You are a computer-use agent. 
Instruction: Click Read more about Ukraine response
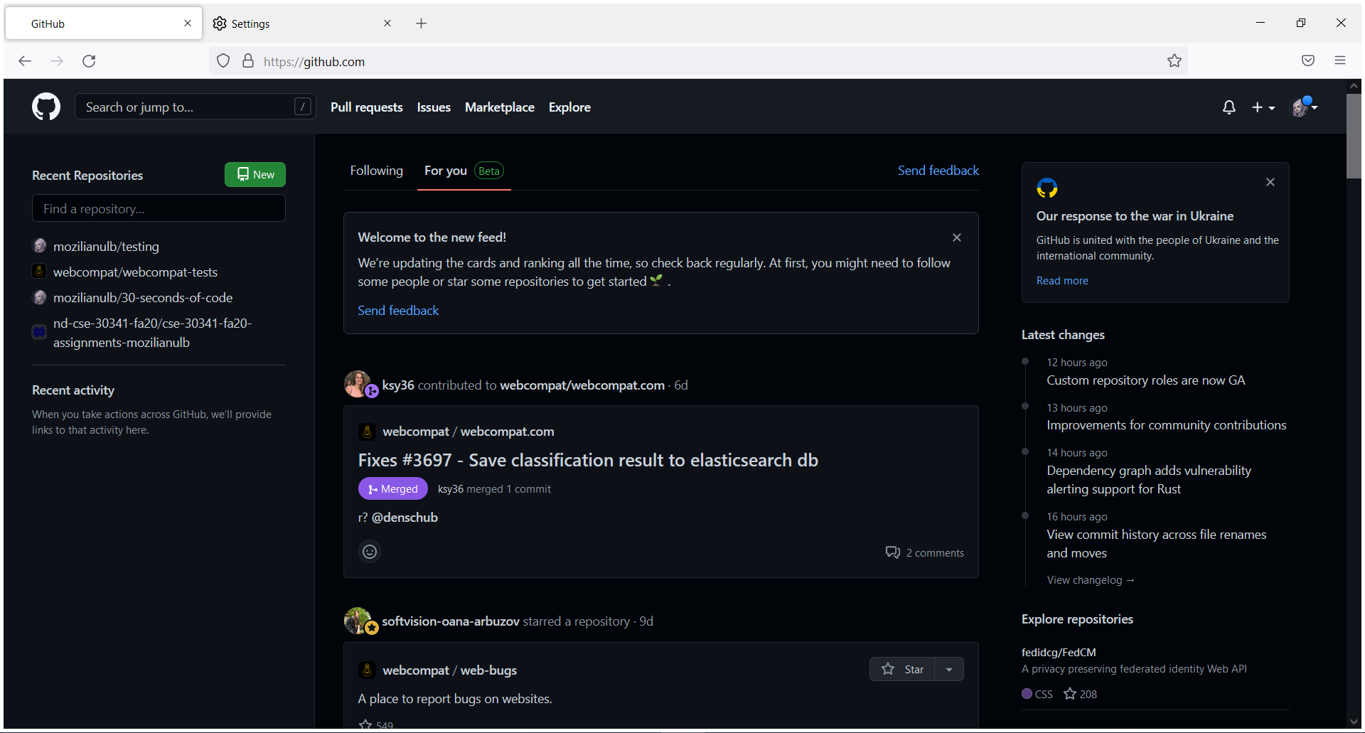[1062, 281]
